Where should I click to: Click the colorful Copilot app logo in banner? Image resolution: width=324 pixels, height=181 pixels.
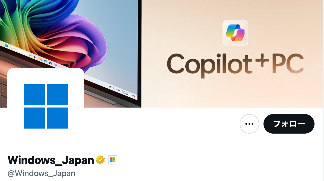tap(235, 33)
